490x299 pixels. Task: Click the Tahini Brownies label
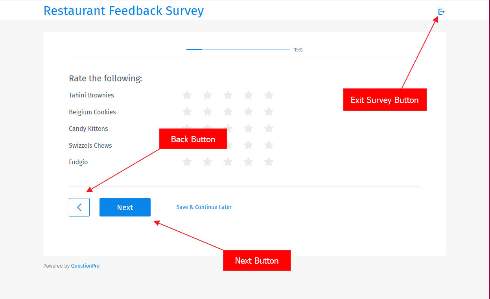click(91, 95)
